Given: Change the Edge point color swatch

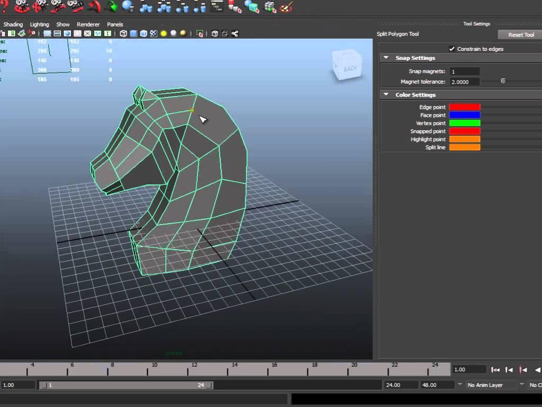Looking at the screenshot, I should [464, 107].
